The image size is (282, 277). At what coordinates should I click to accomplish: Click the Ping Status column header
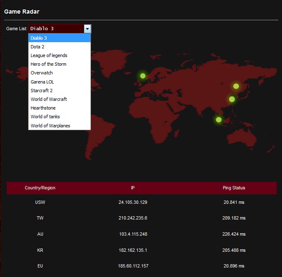click(234, 188)
